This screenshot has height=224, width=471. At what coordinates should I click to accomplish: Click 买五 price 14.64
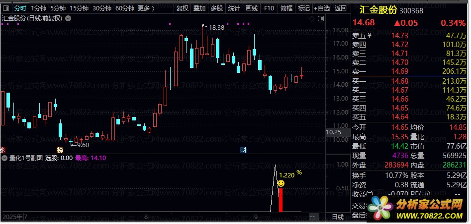point(400,117)
